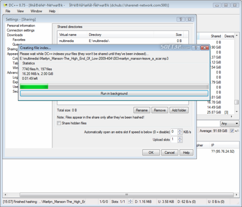Click horizontal scrollbar at bottom of main window
This screenshot has height=207, width=242.
pos(127,195)
